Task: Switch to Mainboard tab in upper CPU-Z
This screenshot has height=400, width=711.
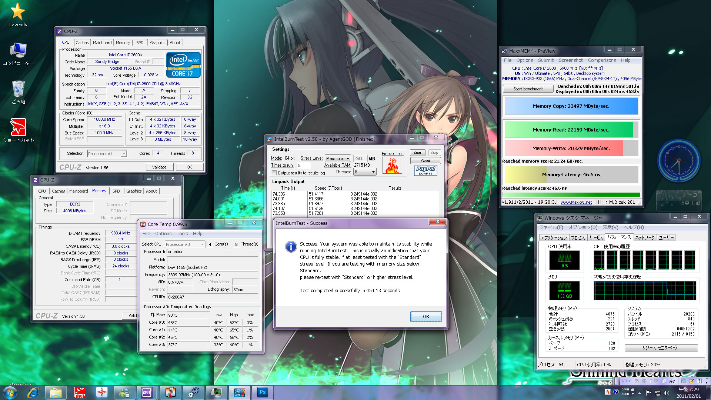Action: click(102, 43)
